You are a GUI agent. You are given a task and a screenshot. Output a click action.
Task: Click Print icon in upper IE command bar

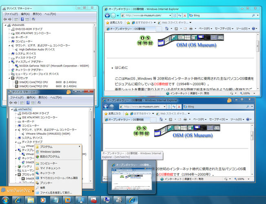(191, 29)
